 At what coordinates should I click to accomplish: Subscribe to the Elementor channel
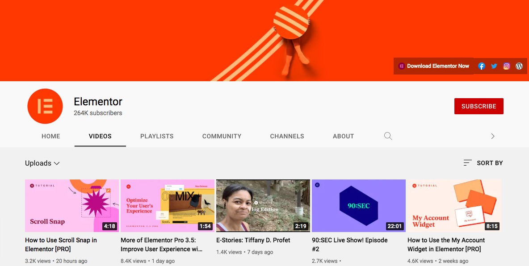click(x=479, y=106)
